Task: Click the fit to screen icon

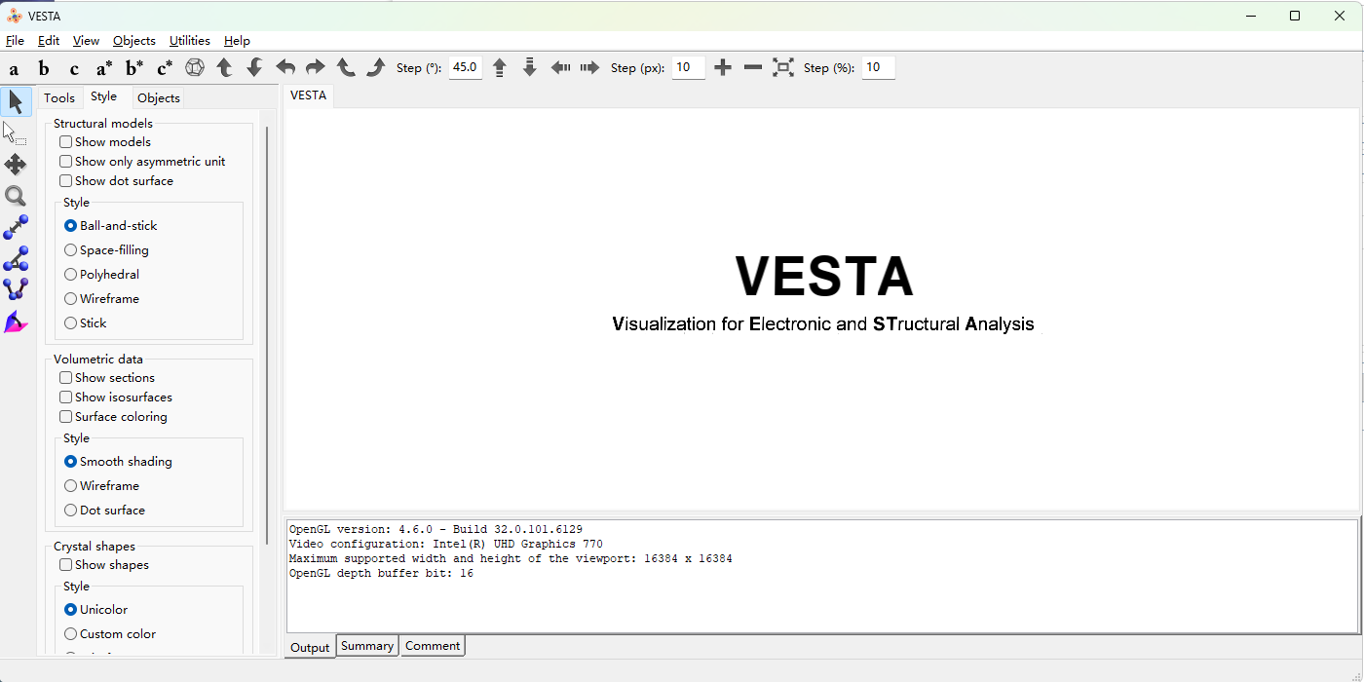Action: (x=783, y=67)
